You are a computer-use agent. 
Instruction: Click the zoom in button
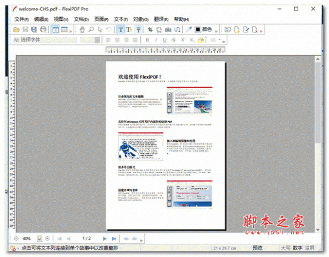[47, 238]
